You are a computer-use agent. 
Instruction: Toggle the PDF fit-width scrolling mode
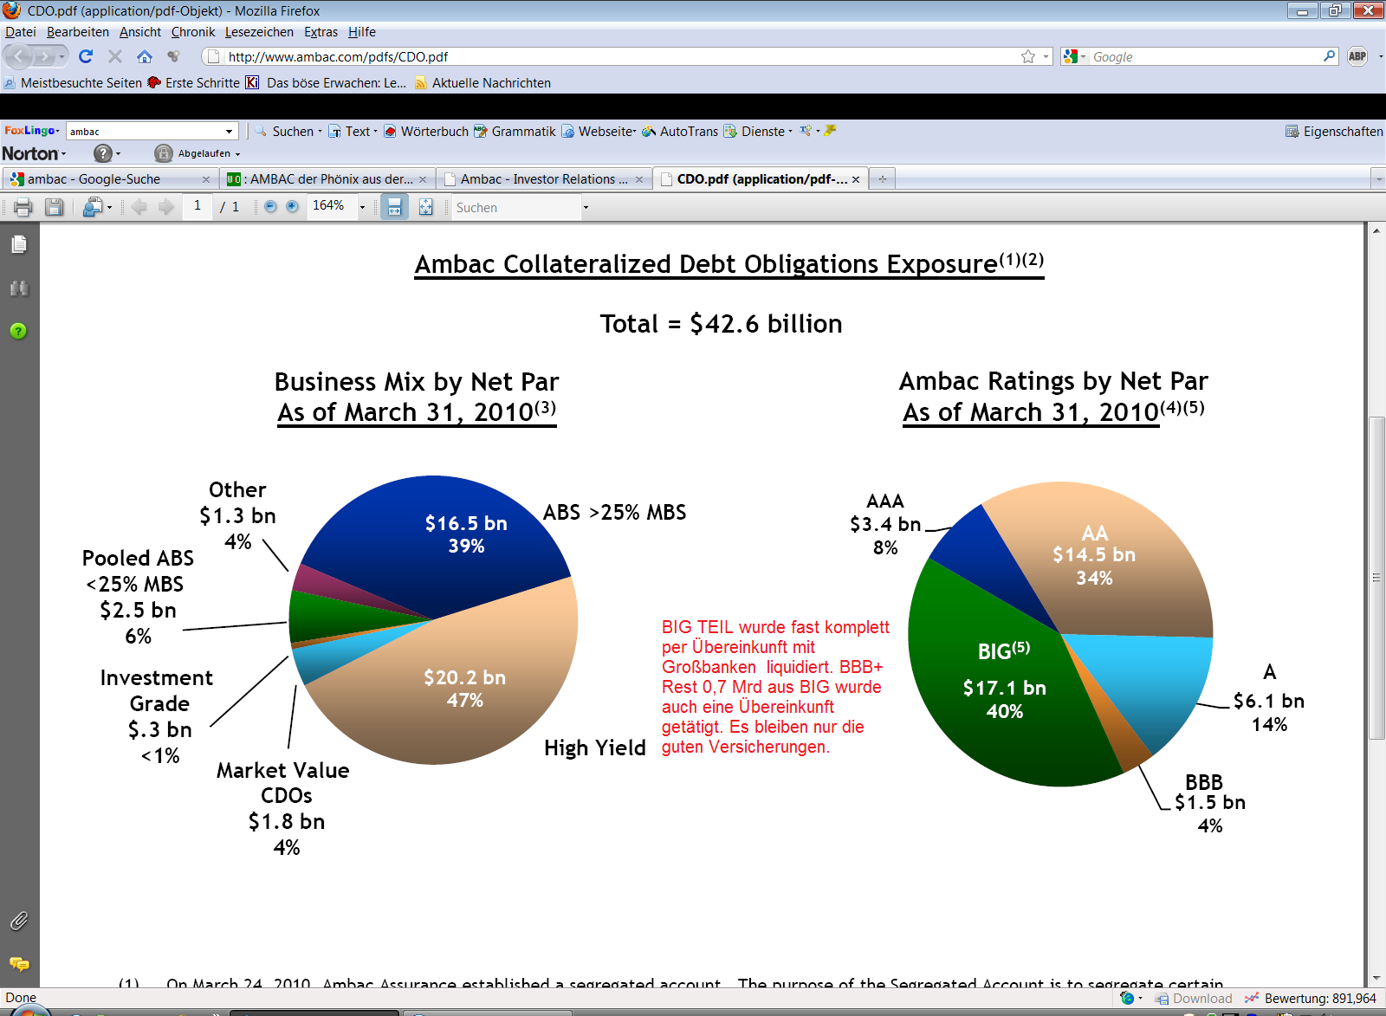[x=394, y=207]
